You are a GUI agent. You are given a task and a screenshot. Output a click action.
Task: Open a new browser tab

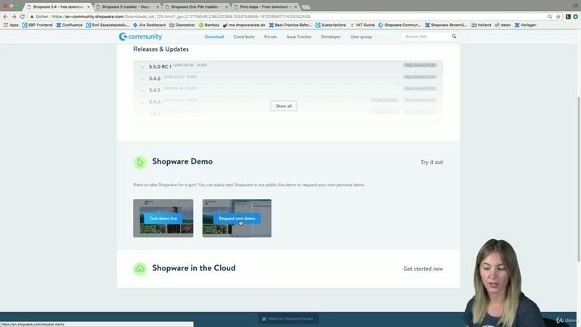[306, 7]
